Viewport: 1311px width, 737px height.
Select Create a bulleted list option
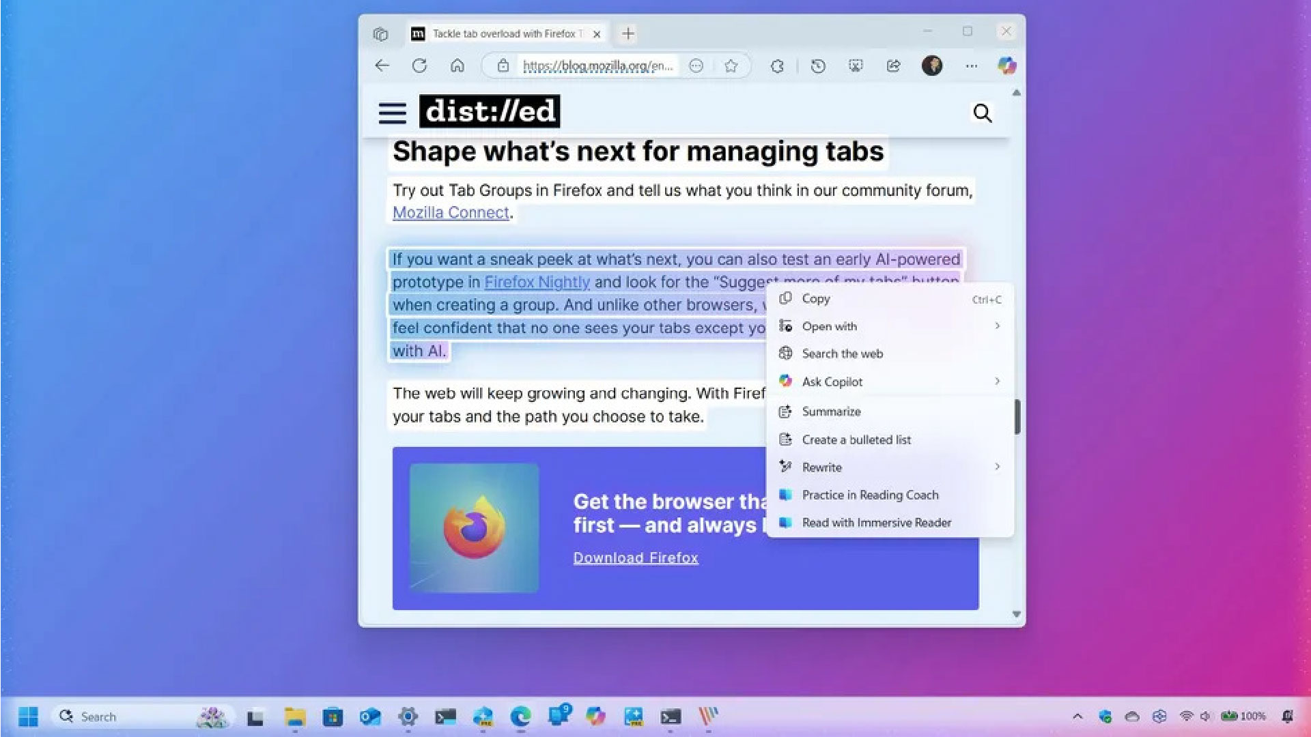pos(856,440)
